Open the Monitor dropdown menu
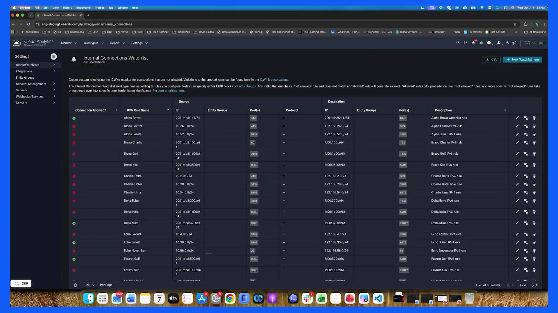Screen dimensions: 558x313 69,43
